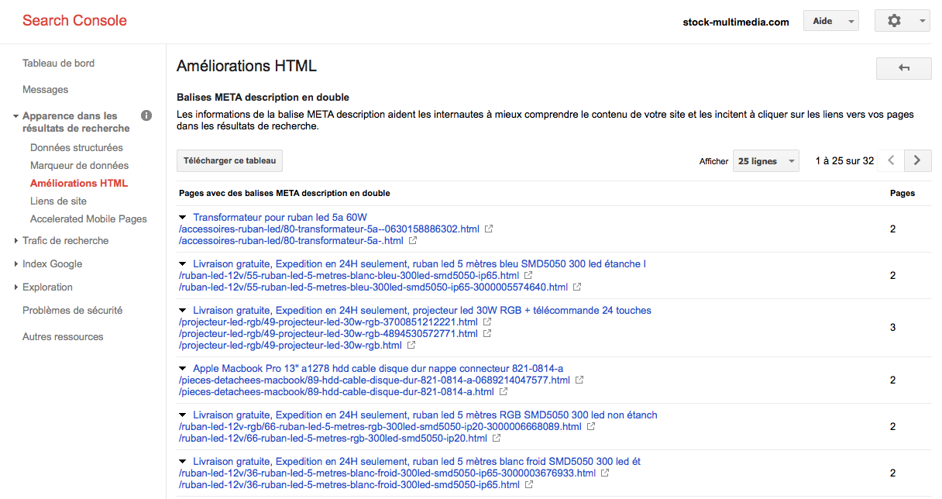This screenshot has height=499, width=942.
Task: Collapse the Transformateur pour ruban led row
Action: pos(182,218)
